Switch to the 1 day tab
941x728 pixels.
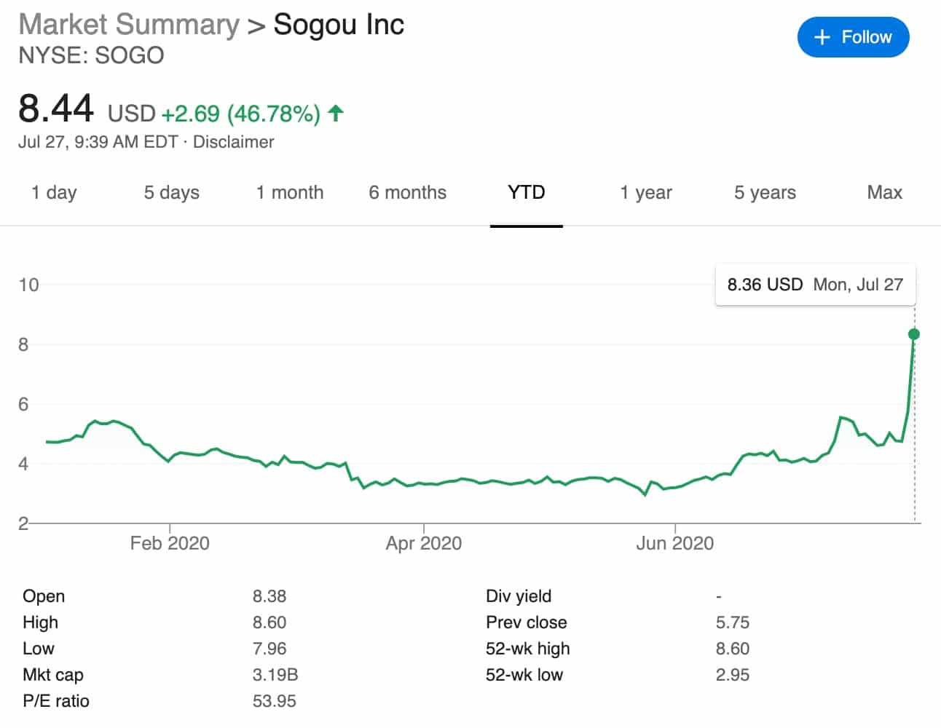[54, 193]
